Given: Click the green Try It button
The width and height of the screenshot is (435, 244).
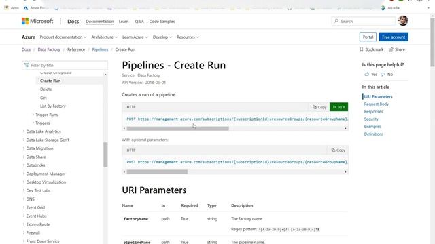Looking at the screenshot, I should coord(338,107).
